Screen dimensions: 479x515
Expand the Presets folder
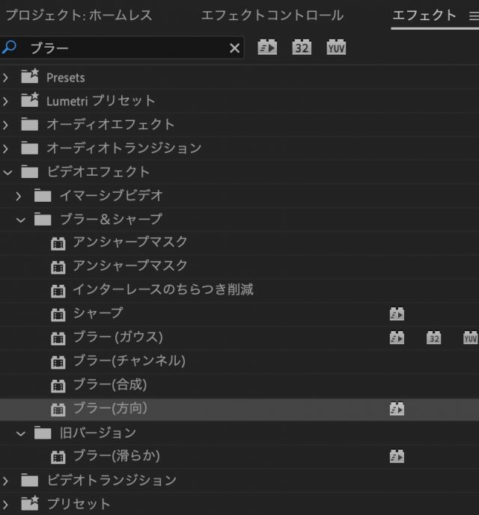7,77
